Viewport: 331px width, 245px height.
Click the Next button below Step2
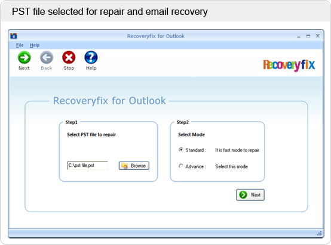pyautogui.click(x=250, y=195)
